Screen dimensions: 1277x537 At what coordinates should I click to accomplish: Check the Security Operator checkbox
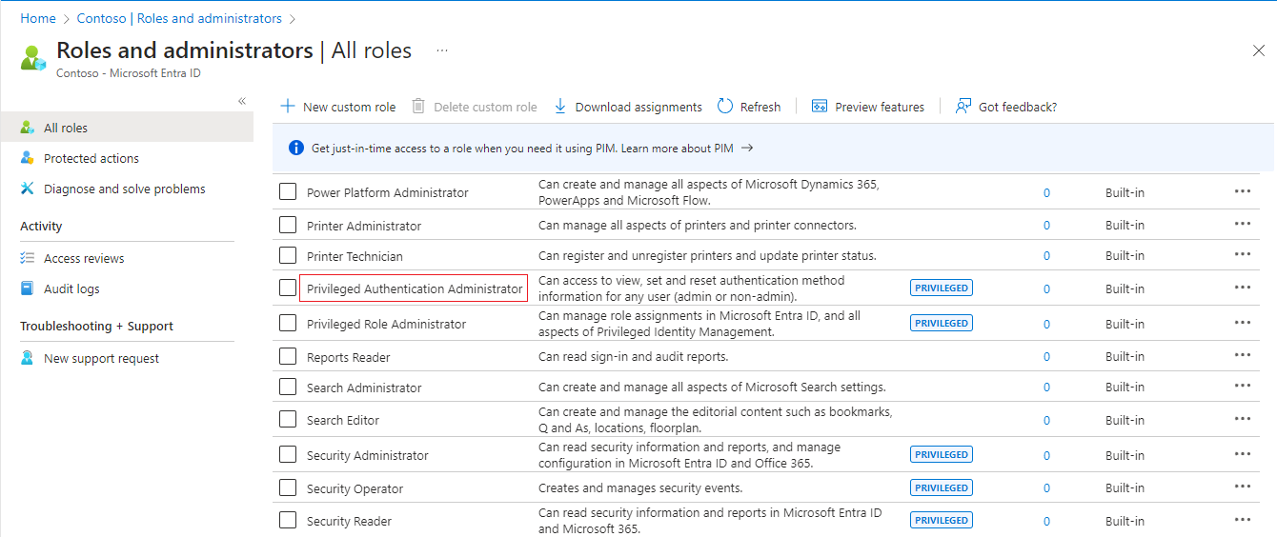coord(288,488)
